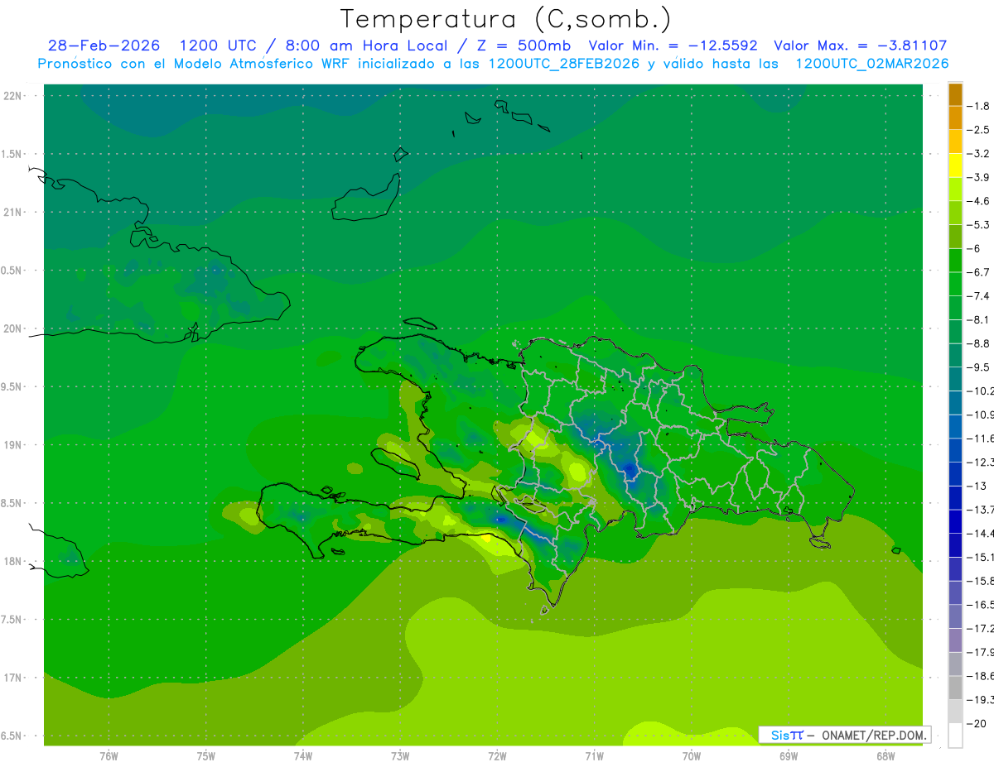Click the "69W" longitude axis label
The width and height of the screenshot is (994, 767).
[789, 756]
